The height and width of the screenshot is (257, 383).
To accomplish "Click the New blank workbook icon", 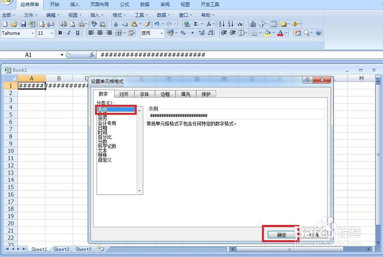I will [5, 24].
